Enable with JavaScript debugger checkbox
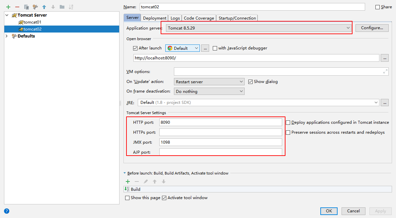Viewport: 396px width, 218px height. point(215,48)
